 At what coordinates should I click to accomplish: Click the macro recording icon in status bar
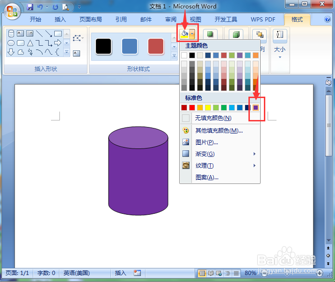pyautogui.click(x=137, y=273)
